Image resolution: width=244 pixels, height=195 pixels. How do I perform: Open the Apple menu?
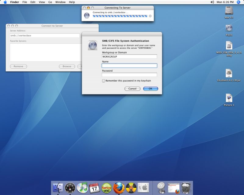tap(5, 2)
